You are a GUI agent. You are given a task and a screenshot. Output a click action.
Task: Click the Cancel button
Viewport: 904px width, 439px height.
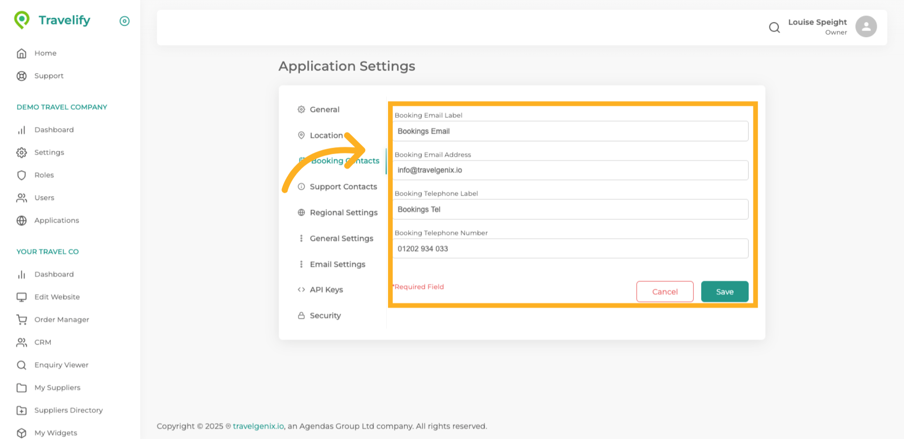click(664, 292)
